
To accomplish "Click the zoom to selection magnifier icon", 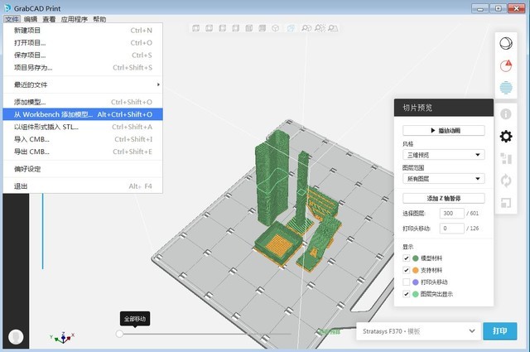I will coord(320,28).
